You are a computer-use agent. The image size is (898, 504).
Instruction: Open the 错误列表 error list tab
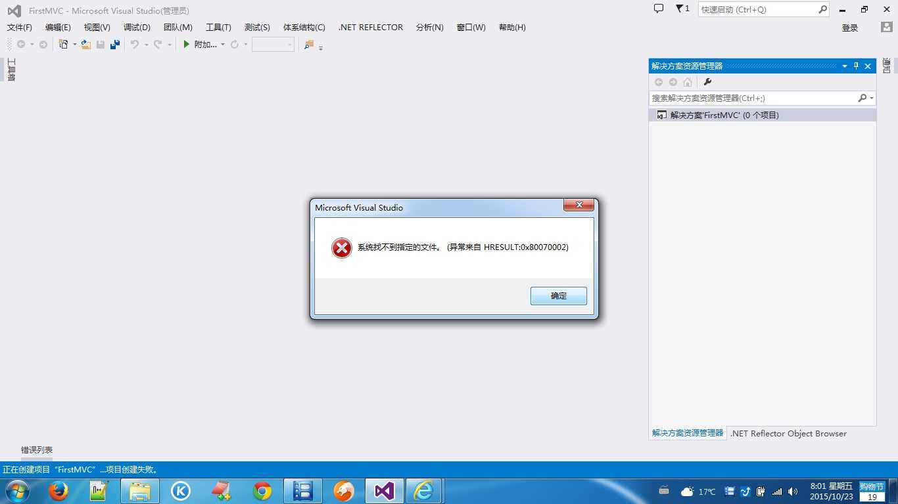point(37,450)
